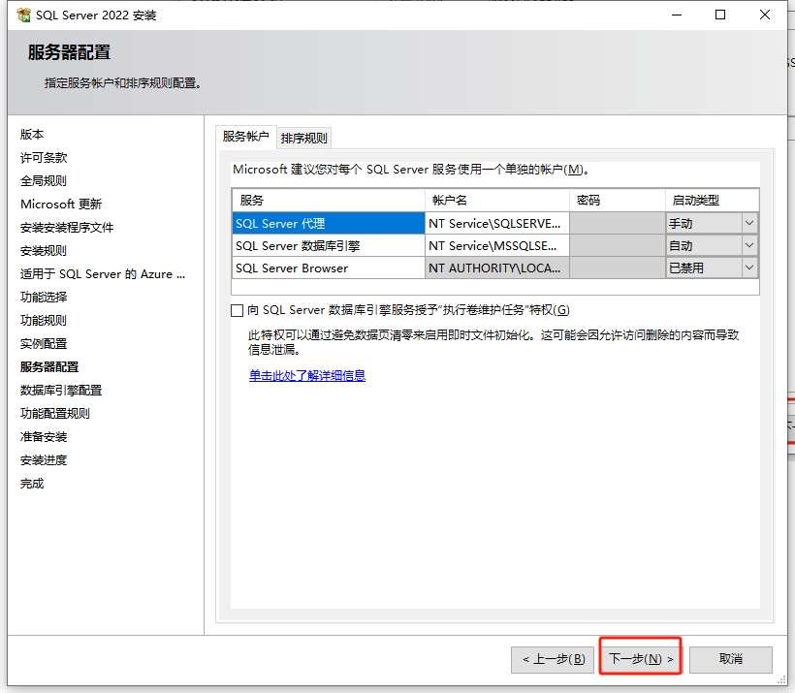Select the 许可条款 step in the sidebar
The image size is (795, 693).
pos(44,158)
